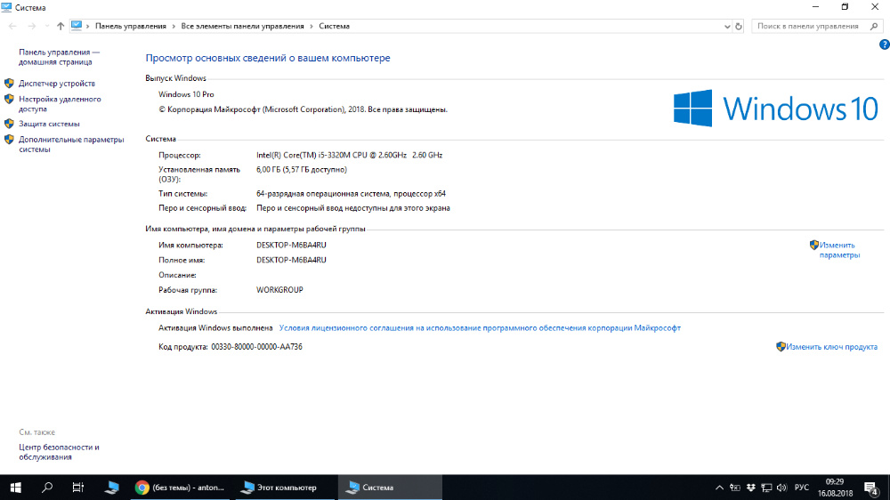
Task: Click the Control Panel search field
Action: click(808, 27)
